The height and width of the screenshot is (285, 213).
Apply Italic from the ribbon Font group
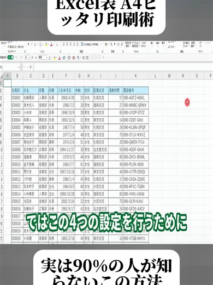[32, 44]
